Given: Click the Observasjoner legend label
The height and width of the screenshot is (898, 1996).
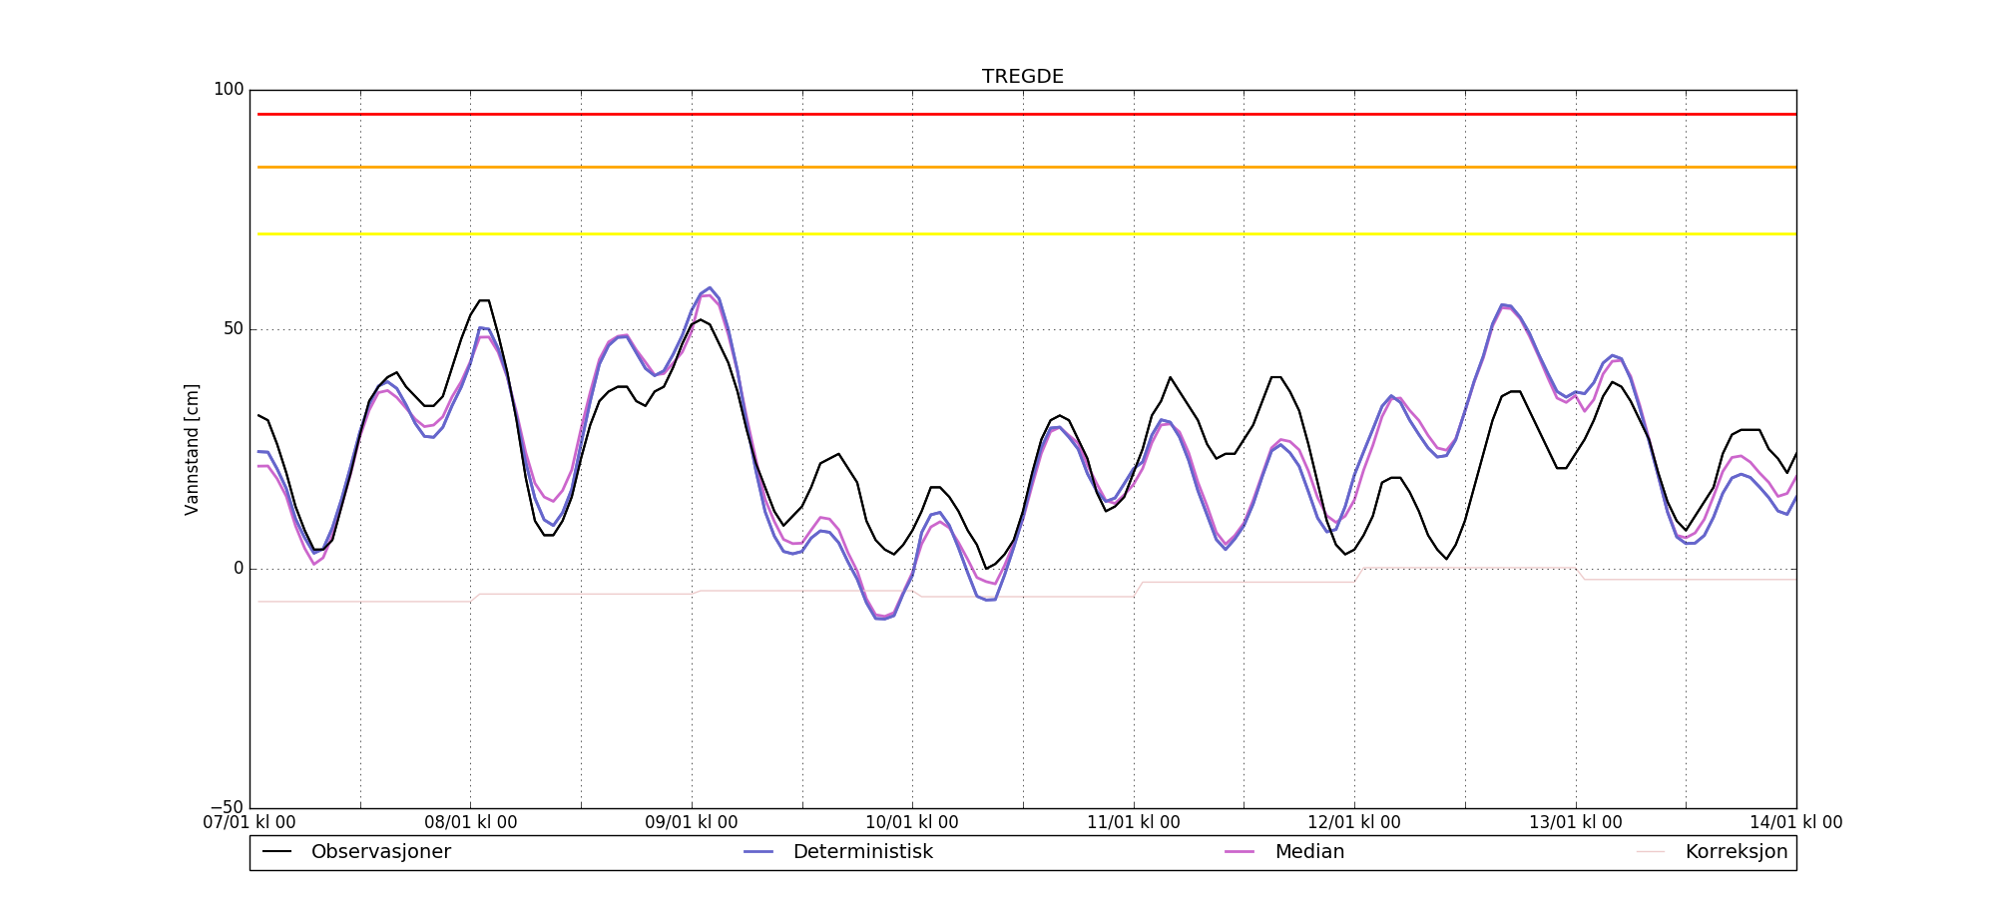Looking at the screenshot, I should point(380,852).
